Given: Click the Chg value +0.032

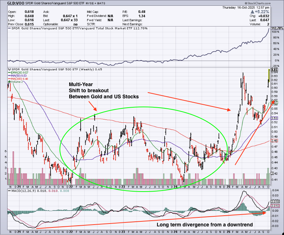Looking at the screenshot, I should coord(264,16).
